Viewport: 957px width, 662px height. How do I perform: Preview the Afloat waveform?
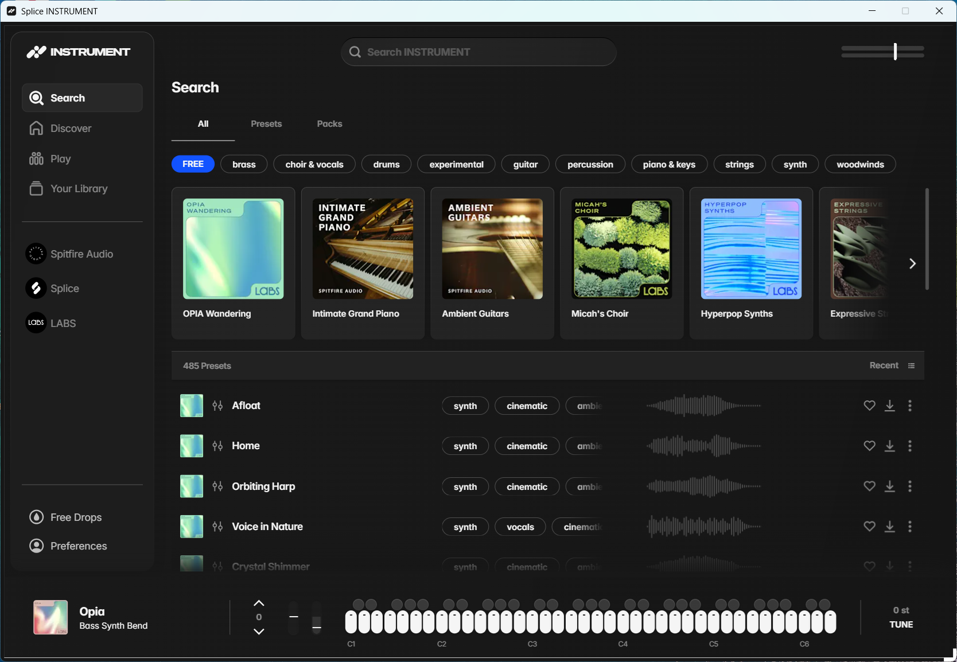pyautogui.click(x=704, y=406)
